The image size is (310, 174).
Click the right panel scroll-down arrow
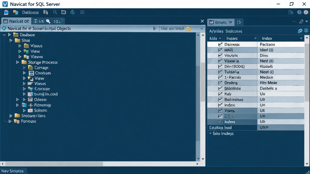pos(307,164)
